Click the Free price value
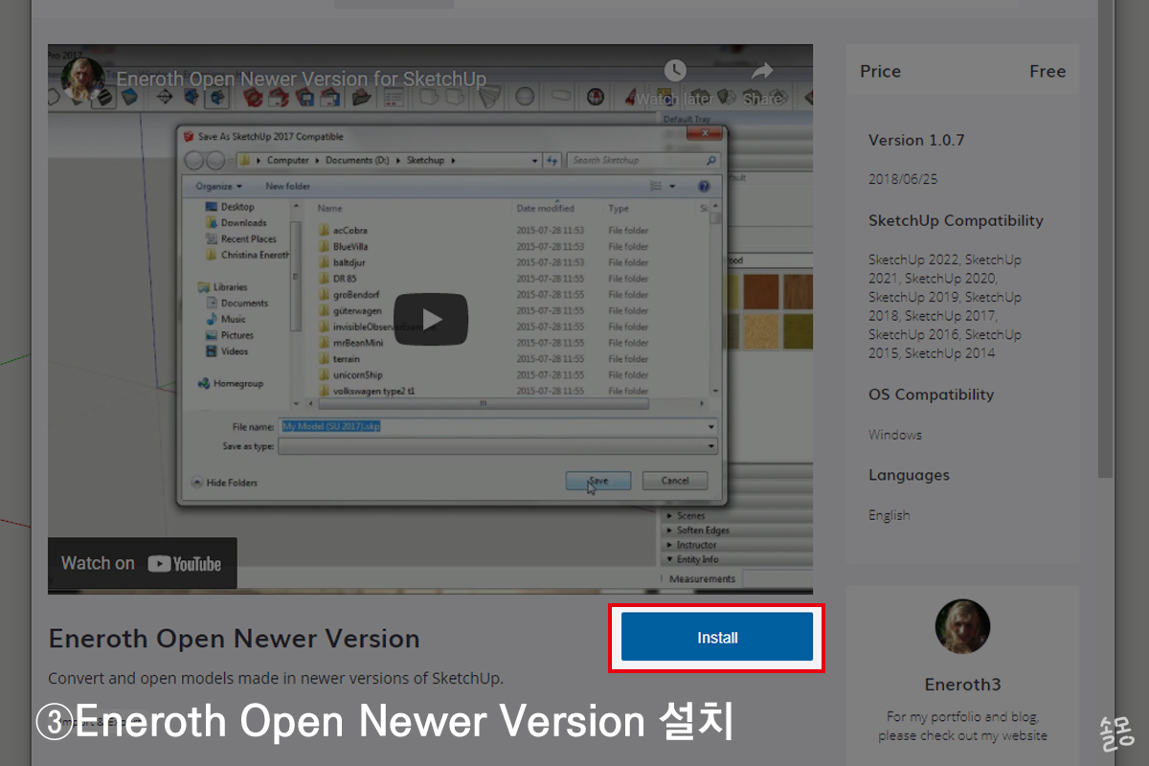Viewport: 1149px width, 766px height. pos(1048,71)
